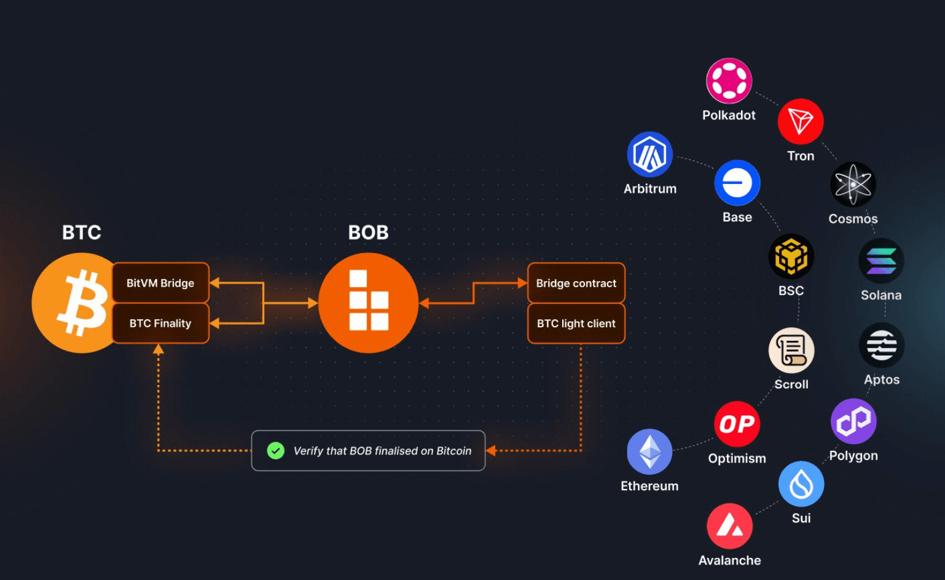Click the Polygon label

click(853, 456)
